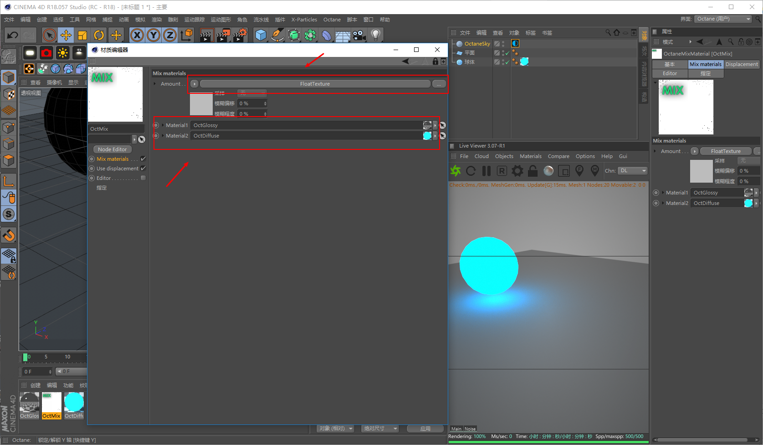The image size is (763, 445).
Task: Toggle render region R icon
Action: (x=502, y=171)
